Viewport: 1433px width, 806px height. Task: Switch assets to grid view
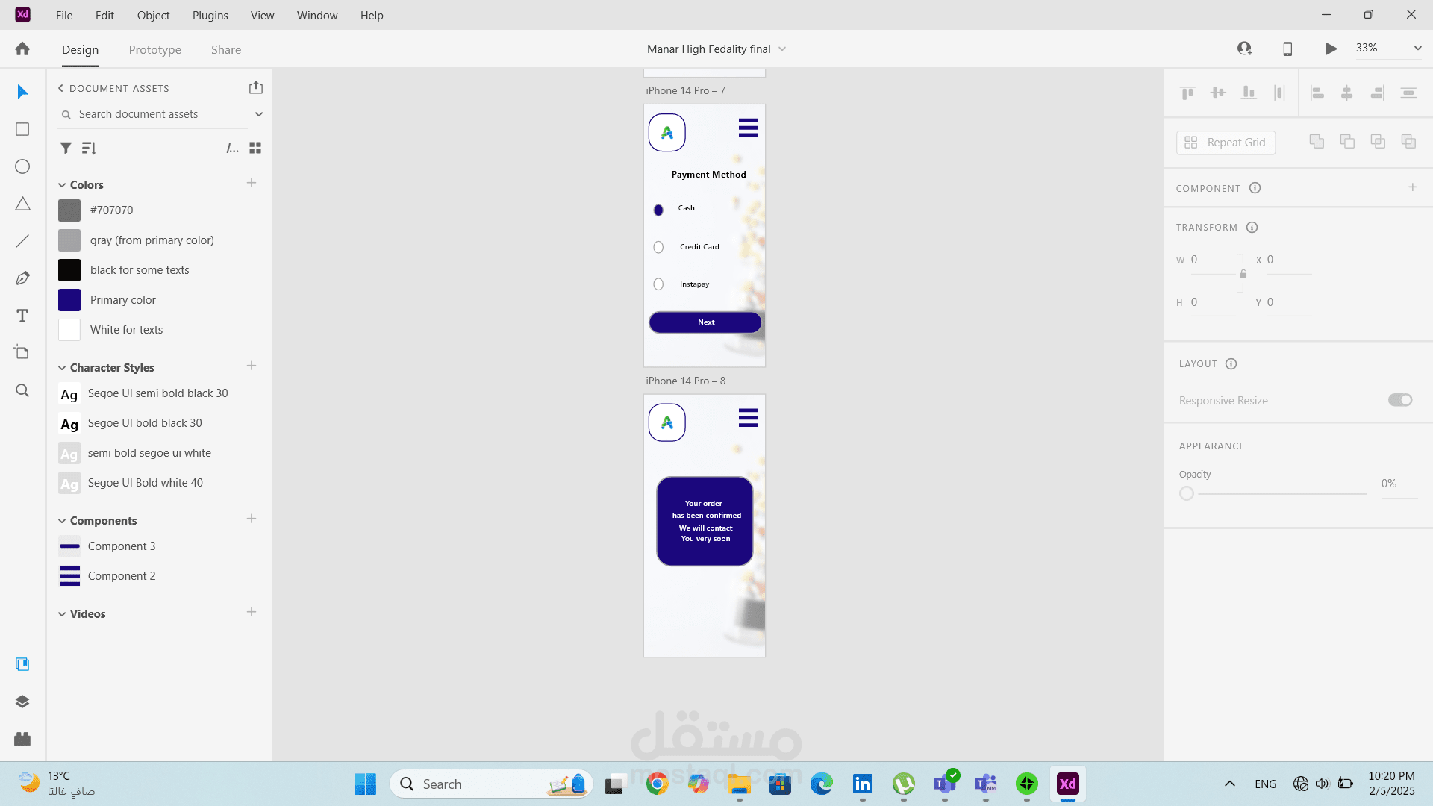point(255,148)
